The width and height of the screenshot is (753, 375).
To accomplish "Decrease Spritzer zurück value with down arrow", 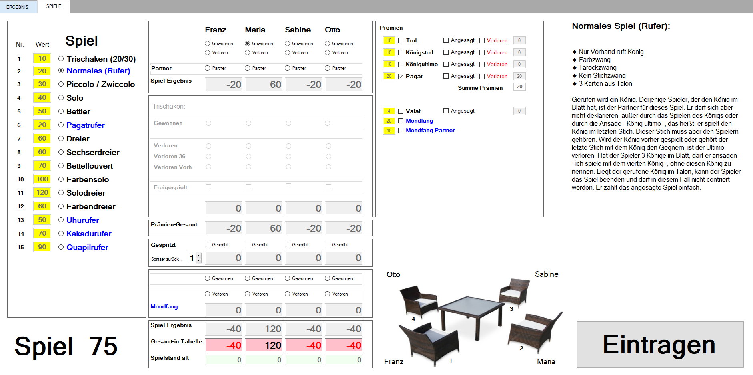I will pyautogui.click(x=199, y=261).
